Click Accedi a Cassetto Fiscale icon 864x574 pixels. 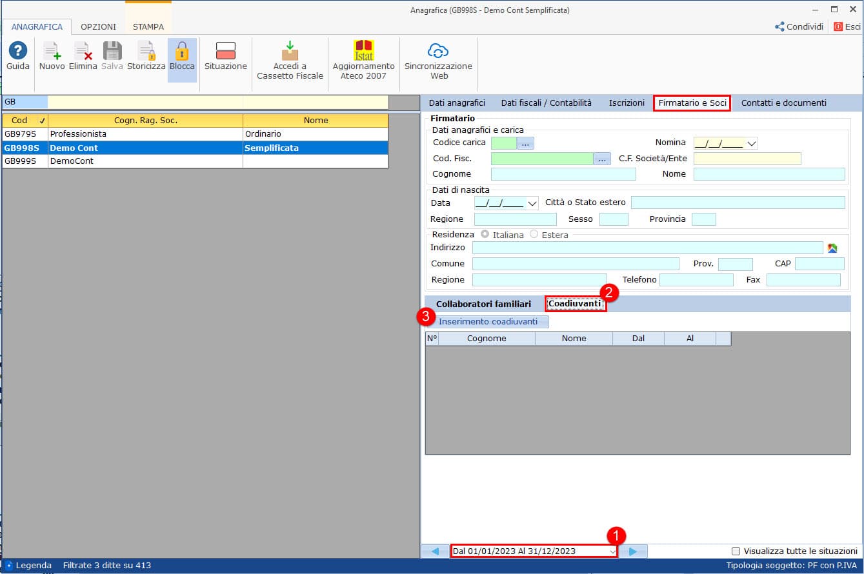pyautogui.click(x=290, y=51)
